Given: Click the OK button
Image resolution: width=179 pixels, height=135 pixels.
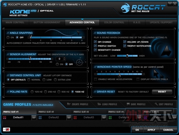Looking at the screenshot, I should click(137, 130).
